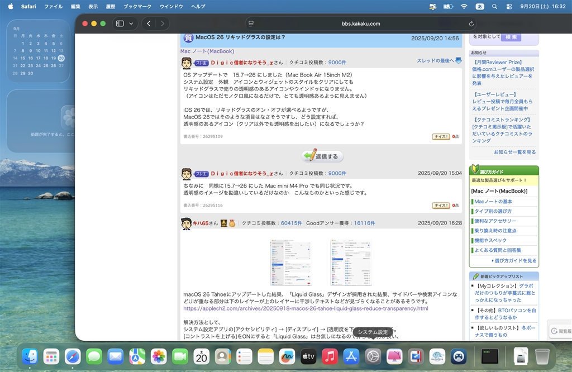Click the 検索 search button

coord(511,37)
